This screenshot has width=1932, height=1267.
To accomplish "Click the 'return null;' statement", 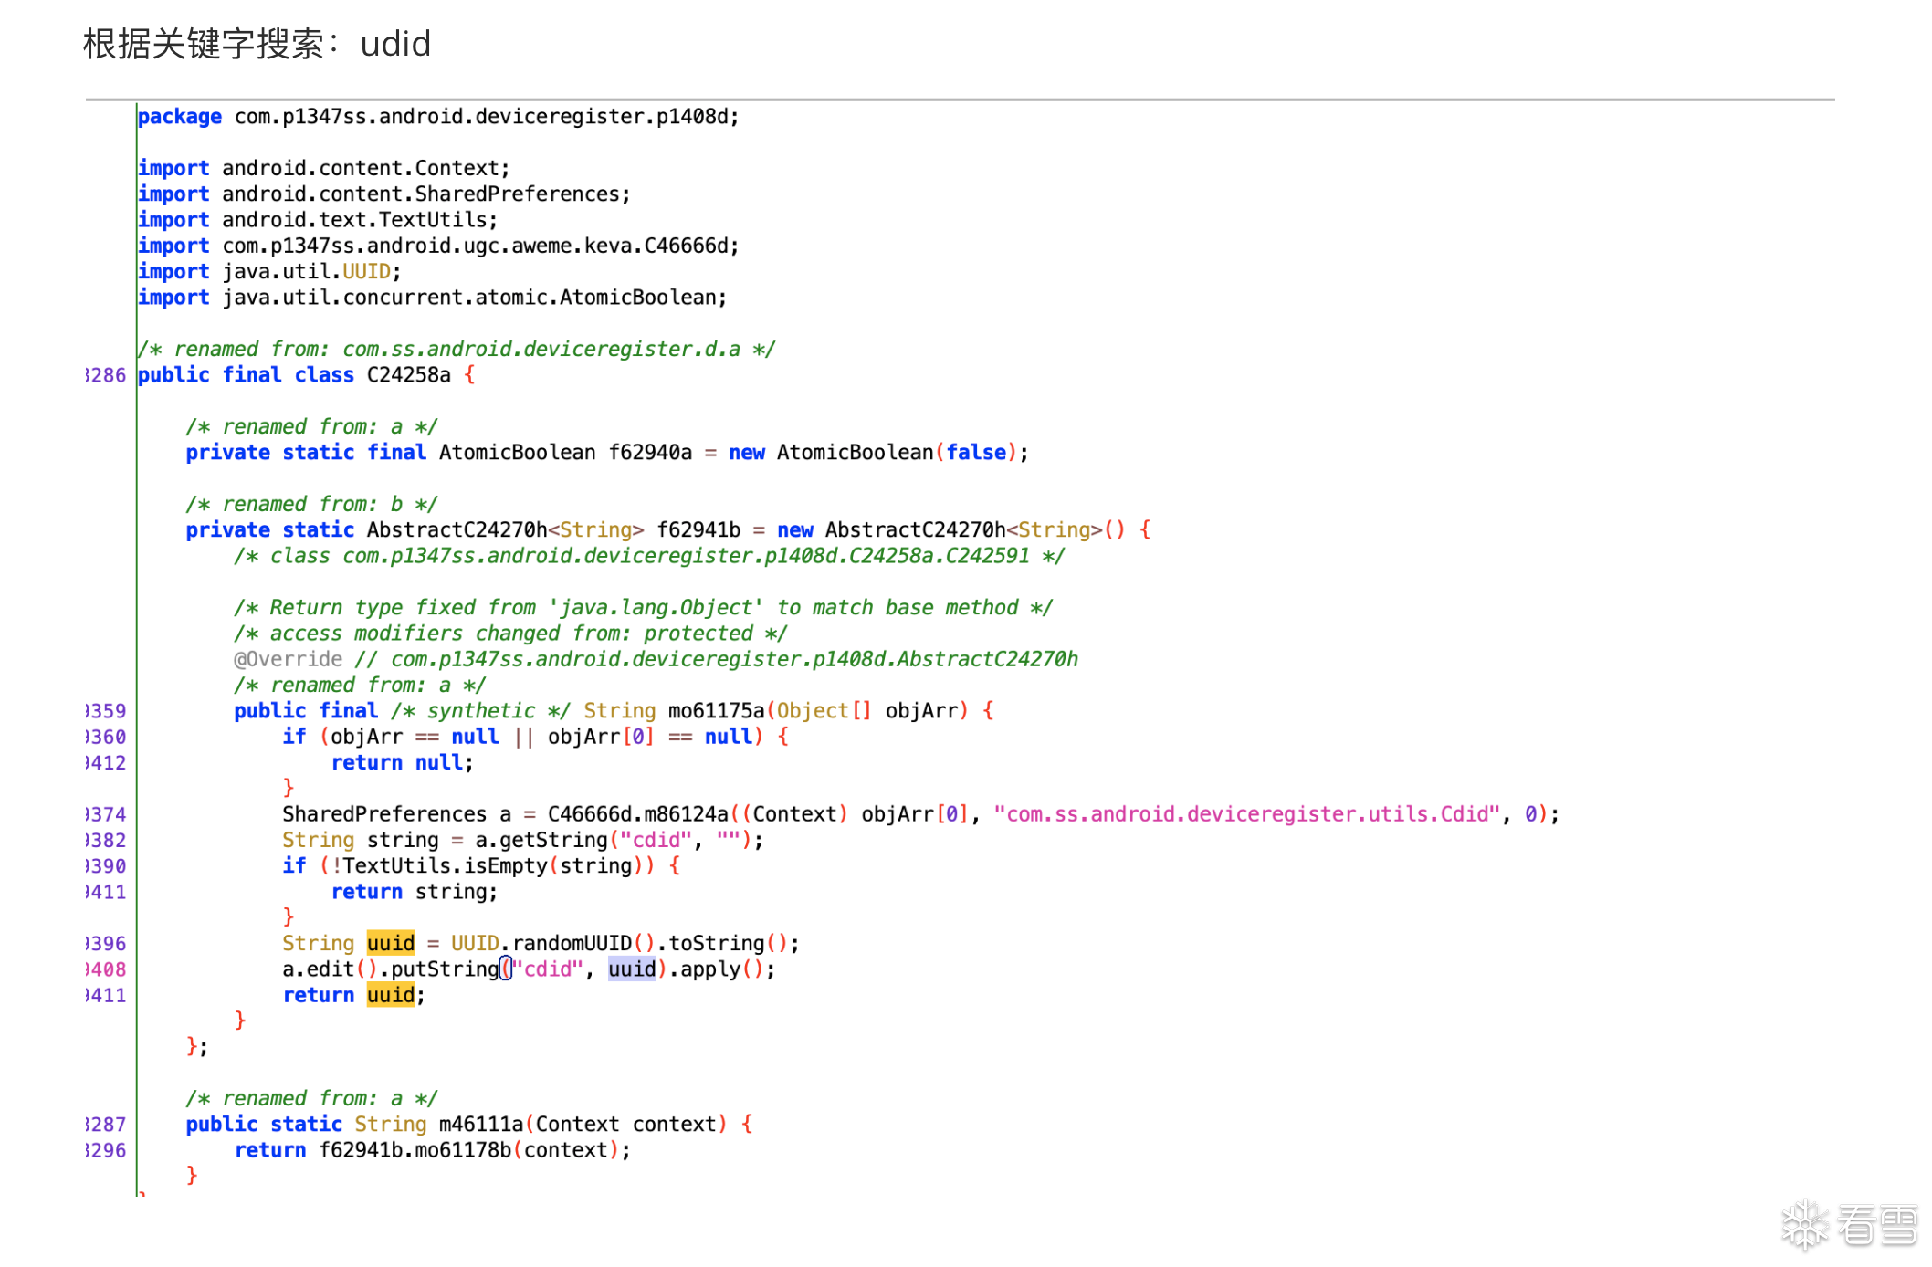I will point(402,762).
